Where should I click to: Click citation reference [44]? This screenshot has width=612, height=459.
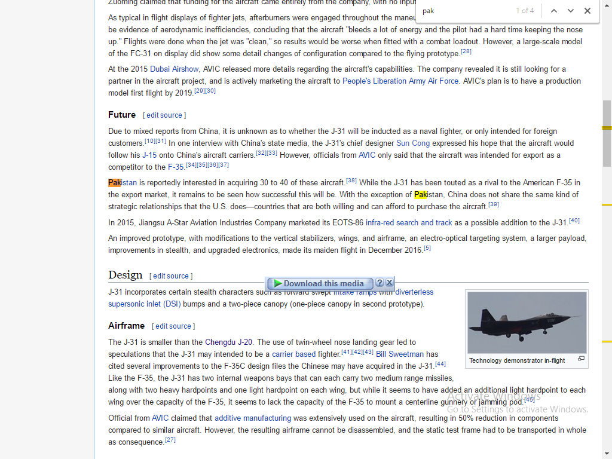click(440, 364)
